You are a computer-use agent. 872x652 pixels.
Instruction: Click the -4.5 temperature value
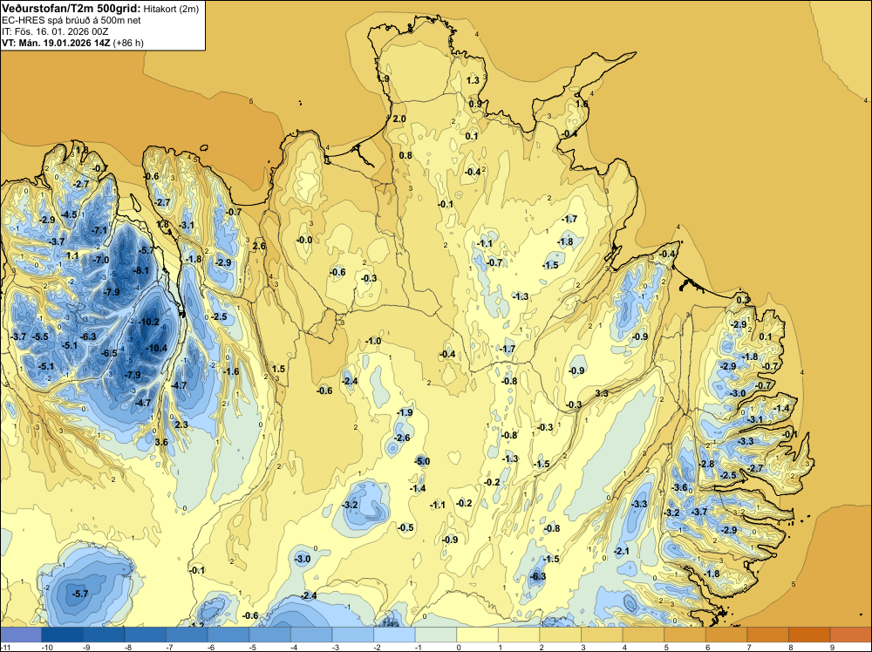69,214
